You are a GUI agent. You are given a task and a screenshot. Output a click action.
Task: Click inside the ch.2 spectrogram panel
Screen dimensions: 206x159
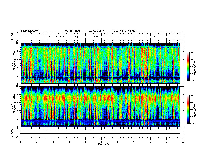pyautogui.click(x=100, y=107)
